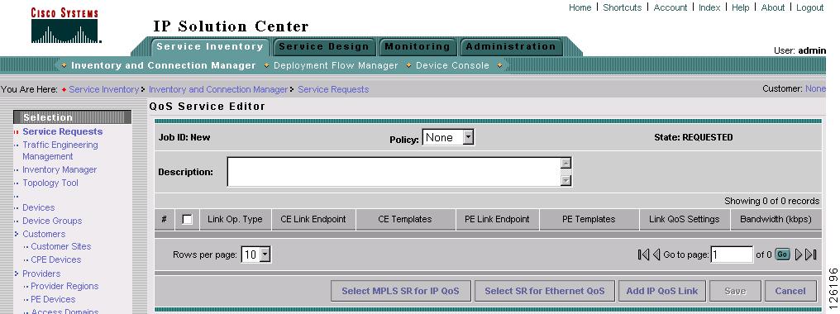The height and width of the screenshot is (314, 840).
Task: Switch to Administration tab
Action: click(x=511, y=46)
